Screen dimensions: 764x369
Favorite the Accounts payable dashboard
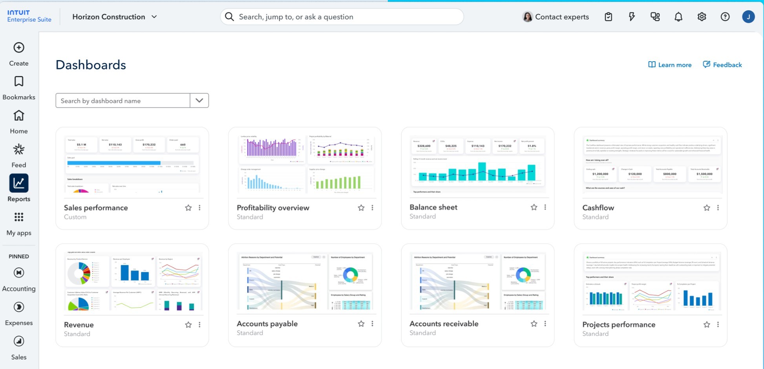pos(361,324)
